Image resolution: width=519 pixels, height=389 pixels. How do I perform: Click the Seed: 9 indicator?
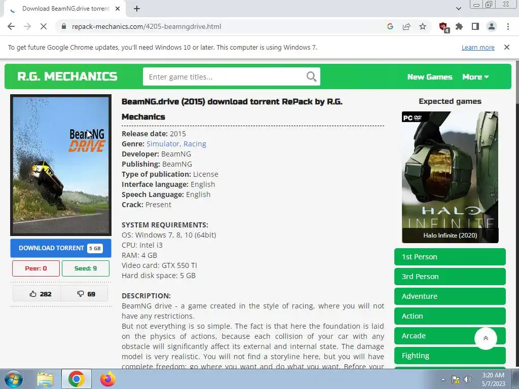(x=85, y=268)
